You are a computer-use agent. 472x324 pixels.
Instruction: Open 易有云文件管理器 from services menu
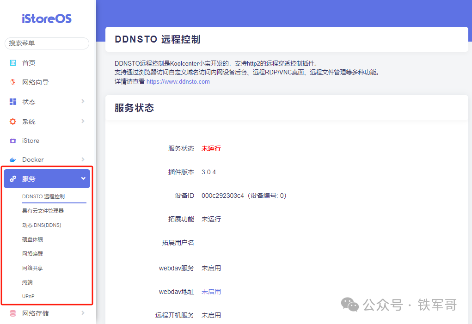point(42,210)
